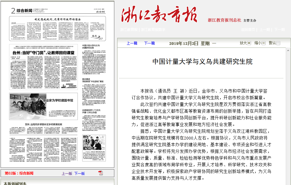The width and height of the screenshot is (291, 185).
Task: Open the 企业家为学校建图书馆 photo story
Action: coord(58,100)
